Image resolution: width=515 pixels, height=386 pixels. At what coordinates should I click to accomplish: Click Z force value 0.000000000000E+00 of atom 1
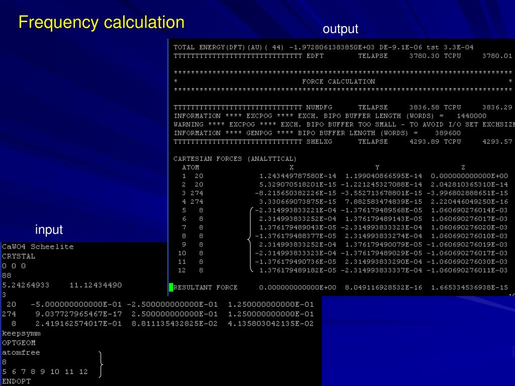point(469,176)
